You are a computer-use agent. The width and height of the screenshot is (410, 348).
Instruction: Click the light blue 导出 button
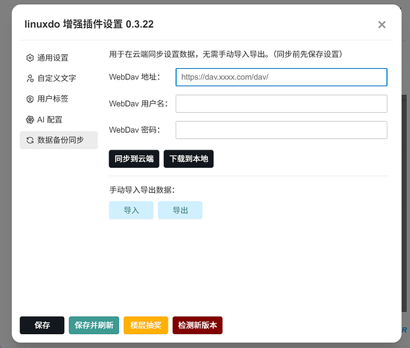tap(180, 210)
